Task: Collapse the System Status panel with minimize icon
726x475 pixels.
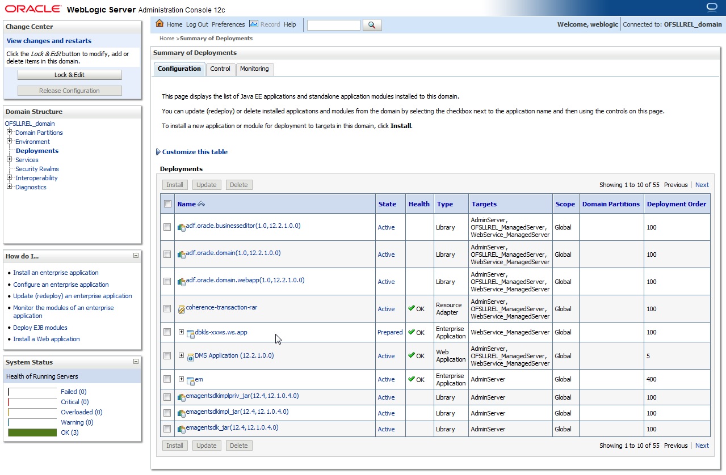Action: coord(136,362)
